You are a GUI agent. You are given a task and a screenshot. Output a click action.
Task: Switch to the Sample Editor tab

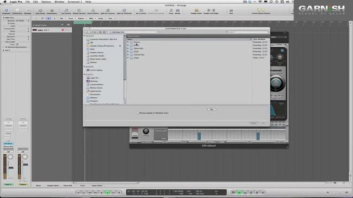(x=53, y=186)
